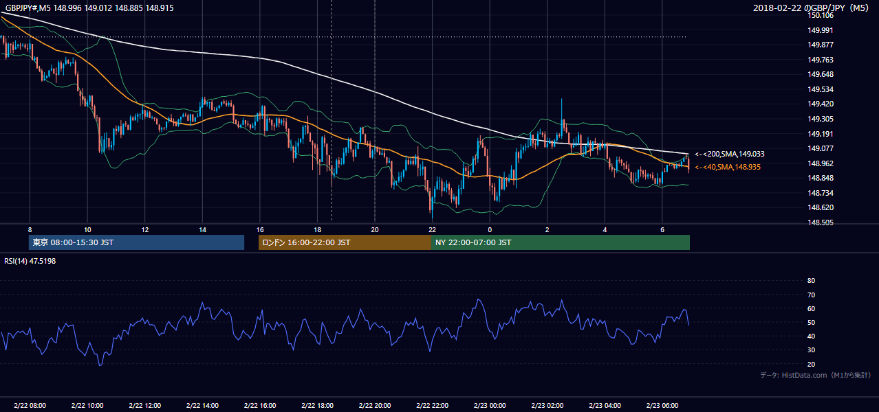Click price axis label 149.305
Image resolution: width=879 pixels, height=412 pixels.
[821, 119]
